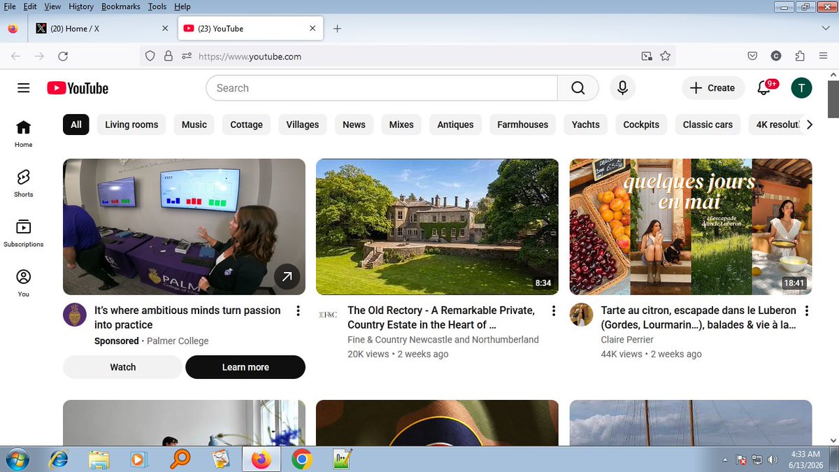Click the YouTube search input field
The image size is (839, 472).
(x=382, y=88)
